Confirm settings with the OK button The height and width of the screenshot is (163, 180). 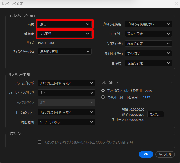146,154
